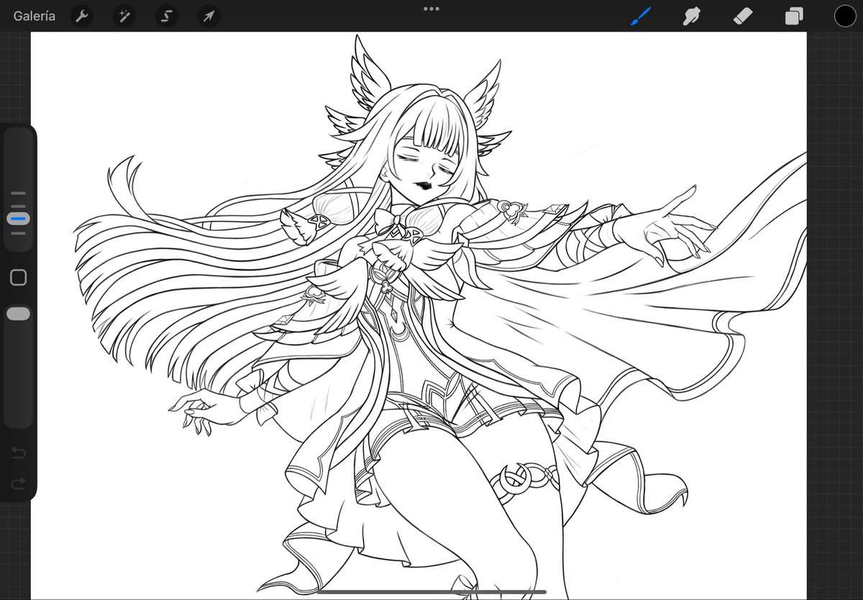Open the Actions wrench menu
Screen dimensions: 863x600
81,16
